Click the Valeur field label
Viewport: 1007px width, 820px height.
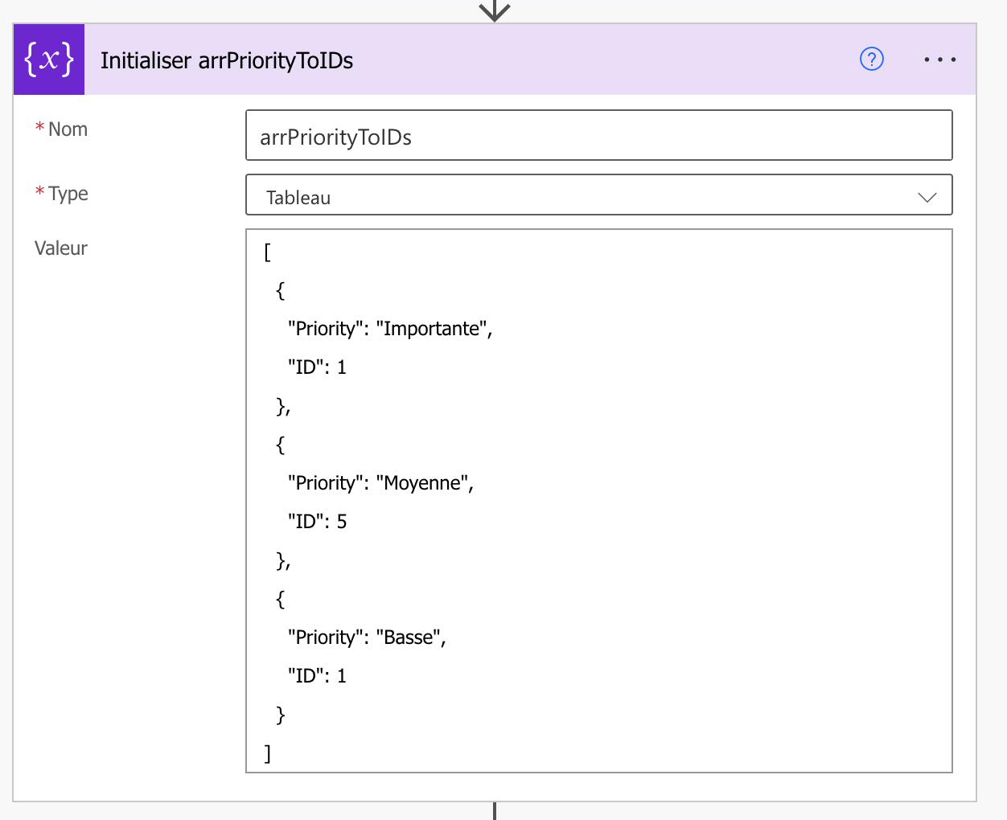(60, 248)
